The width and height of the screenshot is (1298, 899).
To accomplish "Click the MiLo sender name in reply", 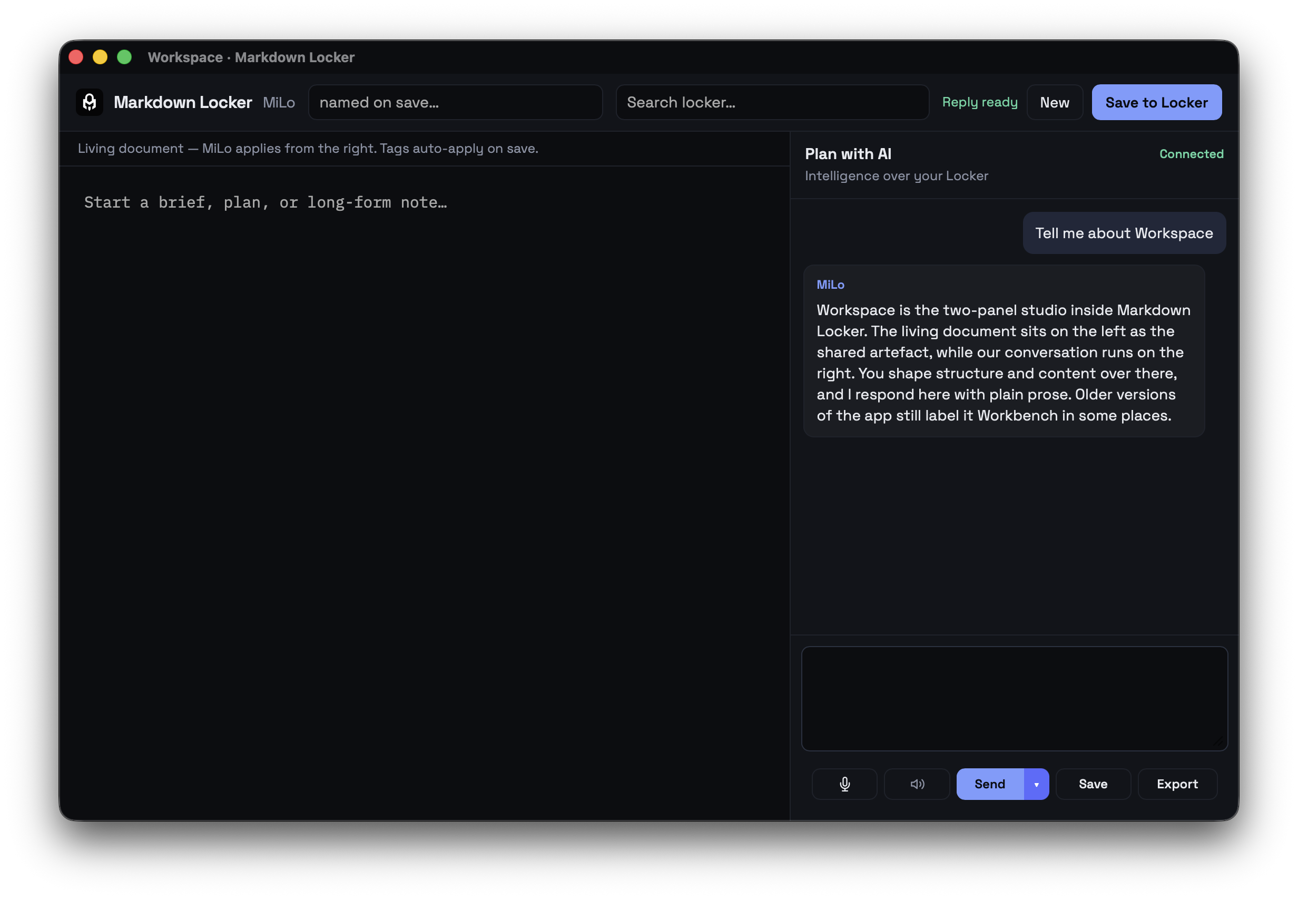I will pyautogui.click(x=831, y=285).
